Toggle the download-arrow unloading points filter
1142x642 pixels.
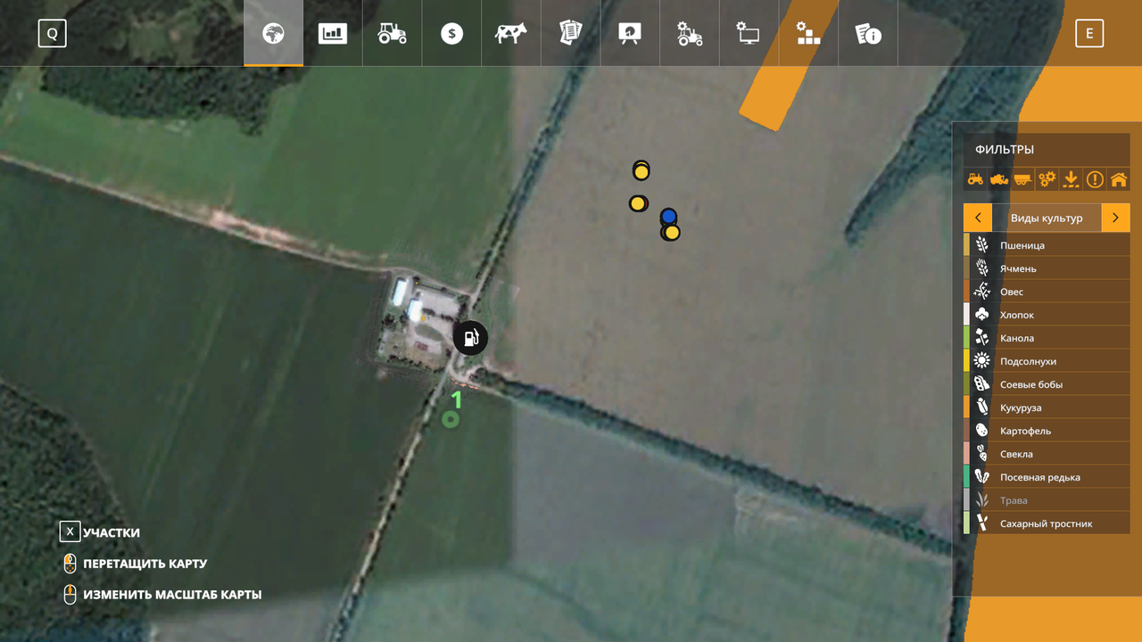coord(1071,179)
